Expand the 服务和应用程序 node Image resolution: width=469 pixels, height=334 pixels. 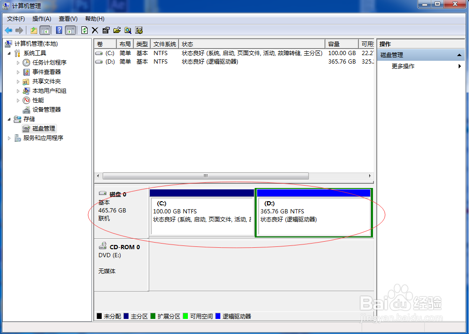coord(9,138)
